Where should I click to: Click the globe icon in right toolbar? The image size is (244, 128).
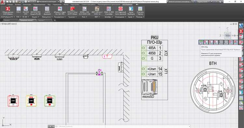(241, 25)
